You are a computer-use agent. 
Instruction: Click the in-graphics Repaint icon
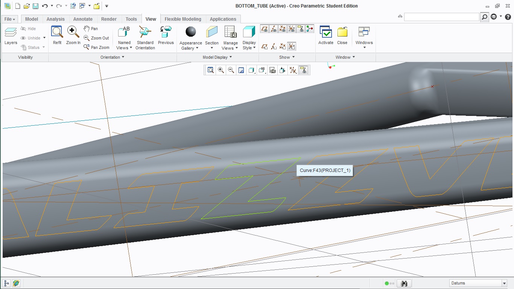pos(242,70)
